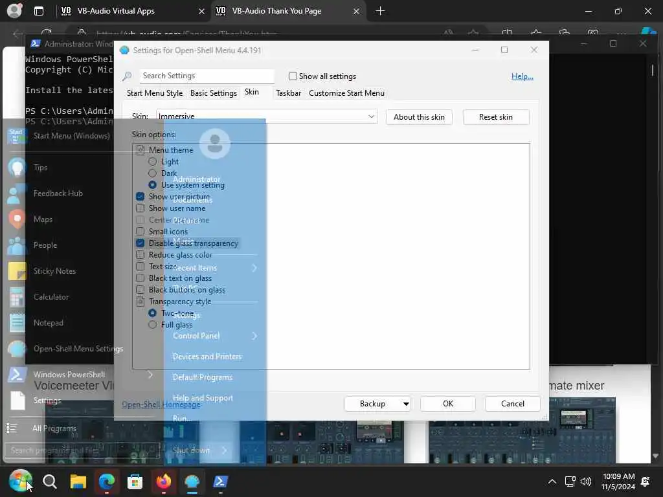Open the Backup button dropdown arrow

[x=405, y=404]
